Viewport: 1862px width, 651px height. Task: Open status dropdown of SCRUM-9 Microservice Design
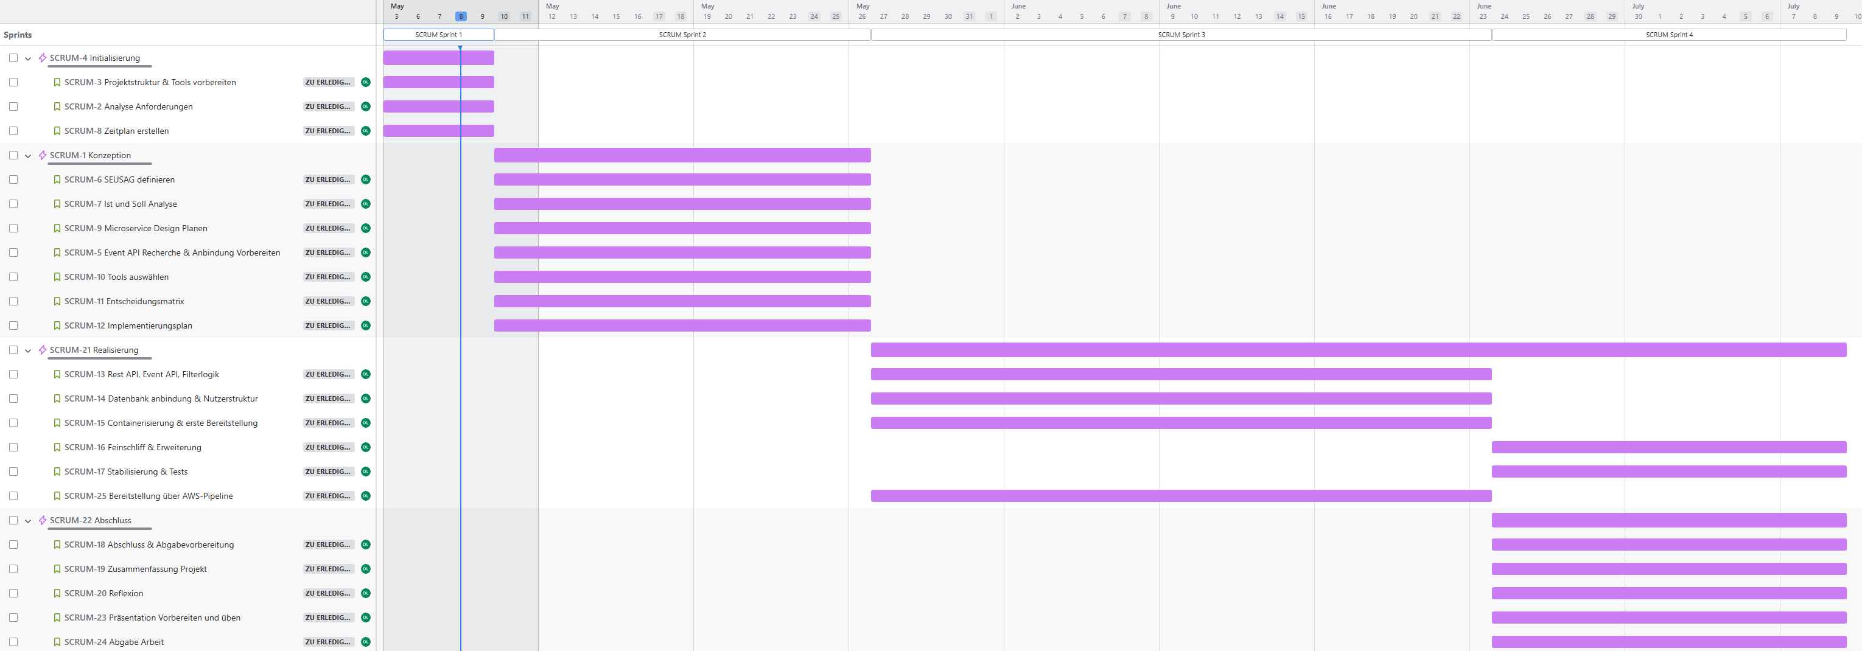[329, 228]
